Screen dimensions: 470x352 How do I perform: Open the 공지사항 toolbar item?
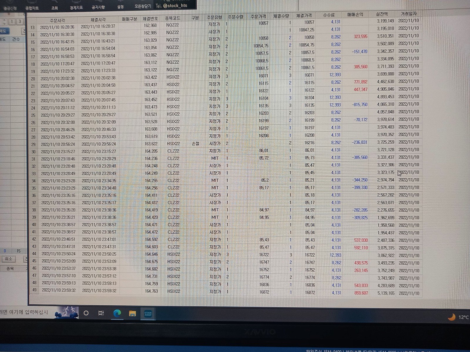pos(98,7)
